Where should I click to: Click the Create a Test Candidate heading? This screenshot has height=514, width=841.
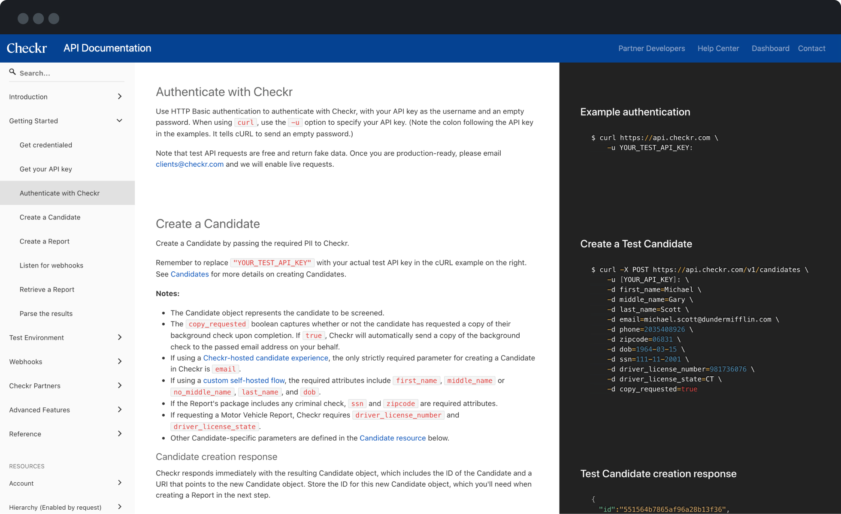click(x=636, y=244)
